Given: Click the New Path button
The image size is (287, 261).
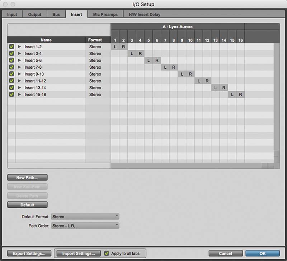Looking at the screenshot, I should click(27, 178).
